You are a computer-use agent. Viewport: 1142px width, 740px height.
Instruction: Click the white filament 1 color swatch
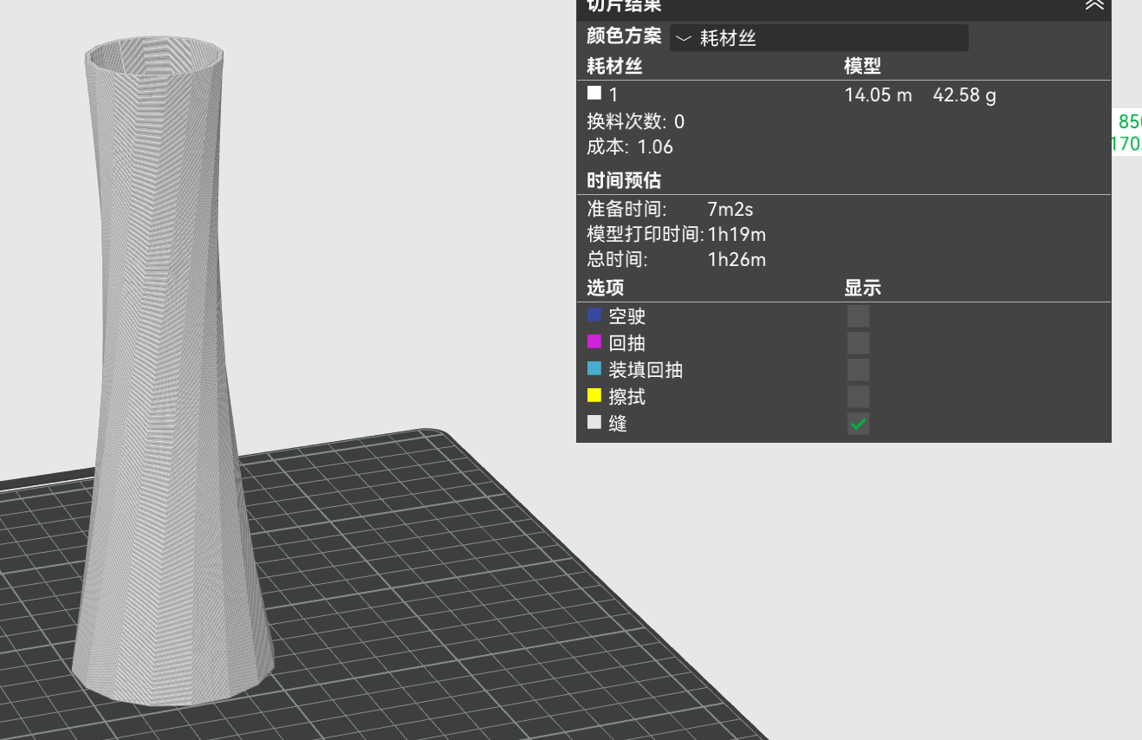click(x=594, y=93)
